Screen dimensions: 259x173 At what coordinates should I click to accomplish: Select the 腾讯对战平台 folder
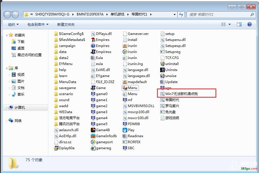(x=67, y=124)
